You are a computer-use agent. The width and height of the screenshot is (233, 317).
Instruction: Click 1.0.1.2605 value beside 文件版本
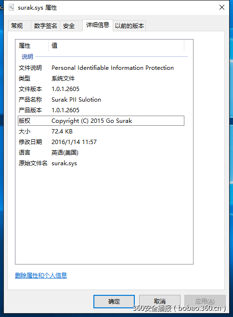[65, 89]
